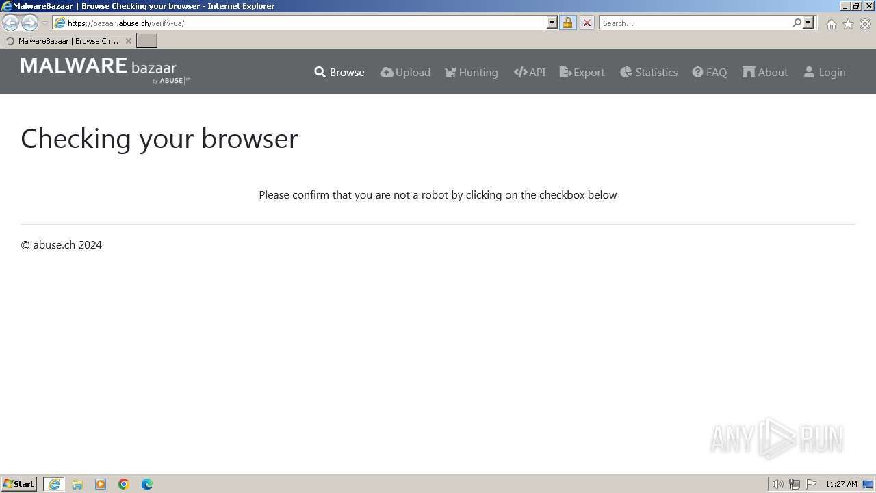Click the Browse magnifier icon

[320, 72]
